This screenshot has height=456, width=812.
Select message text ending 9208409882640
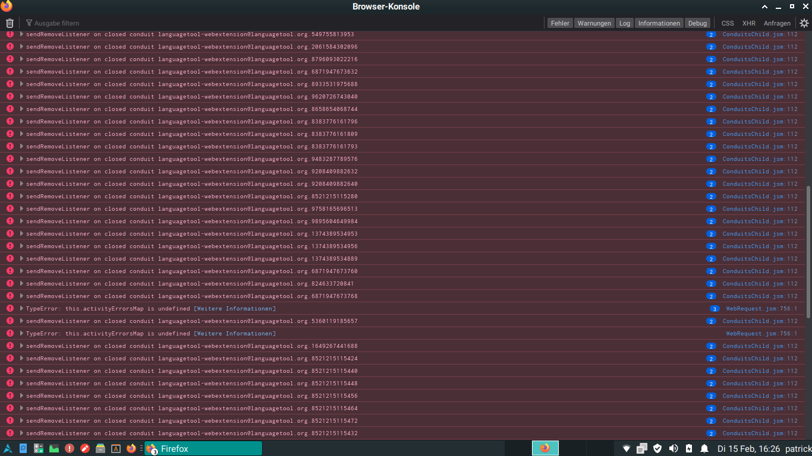192,184
